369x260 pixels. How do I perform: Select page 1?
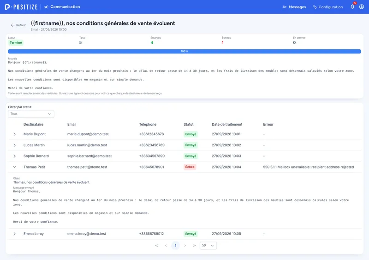[175, 246]
